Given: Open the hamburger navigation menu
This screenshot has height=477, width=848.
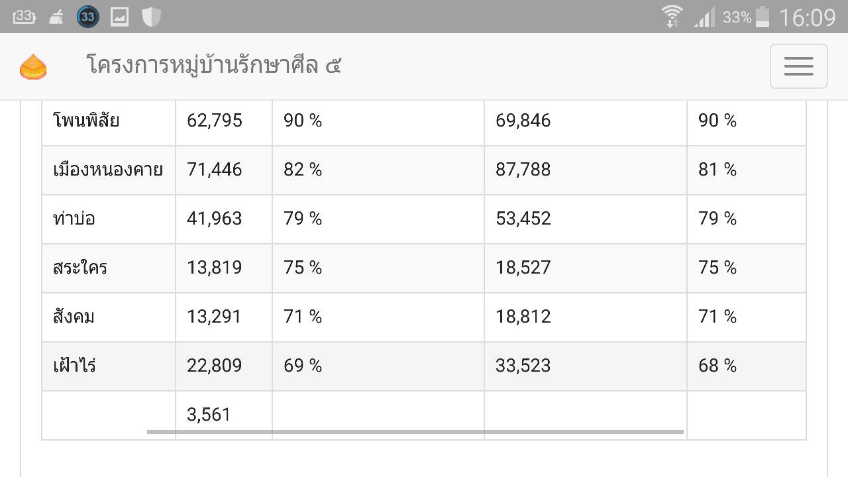Looking at the screenshot, I should 798,66.
